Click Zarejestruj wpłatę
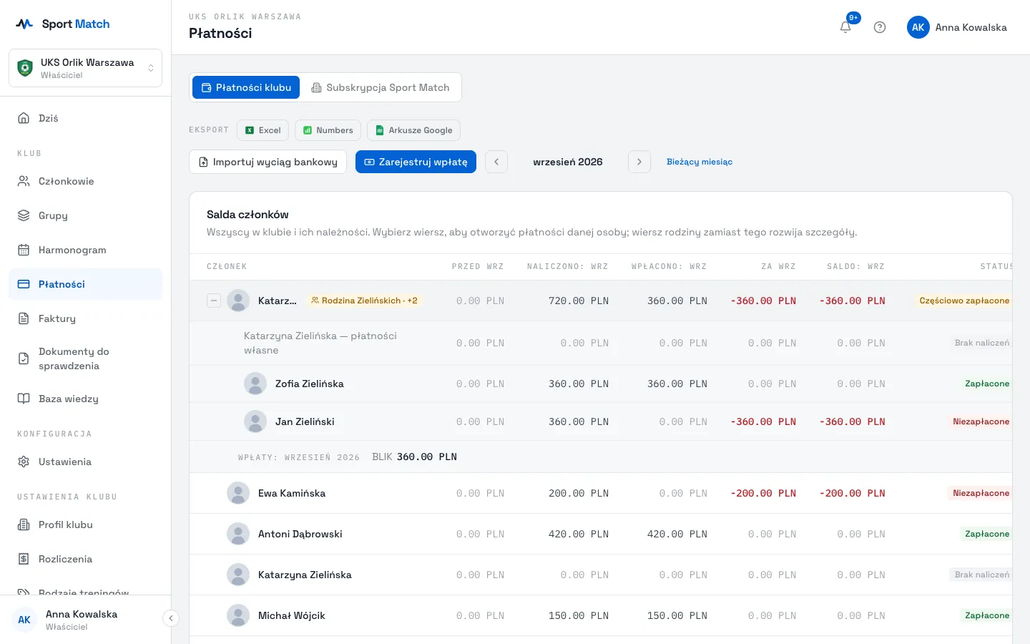Screen dimensions: 1030x644 [x=416, y=162]
